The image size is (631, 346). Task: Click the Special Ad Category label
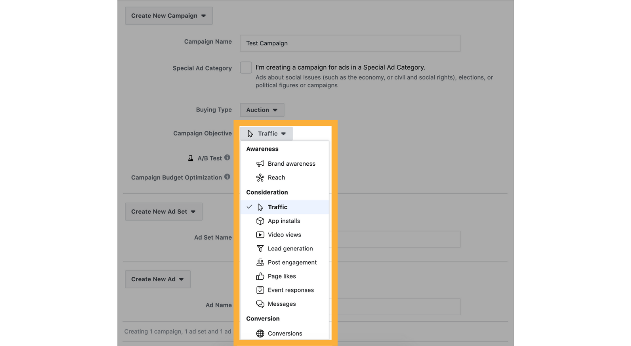pyautogui.click(x=202, y=68)
